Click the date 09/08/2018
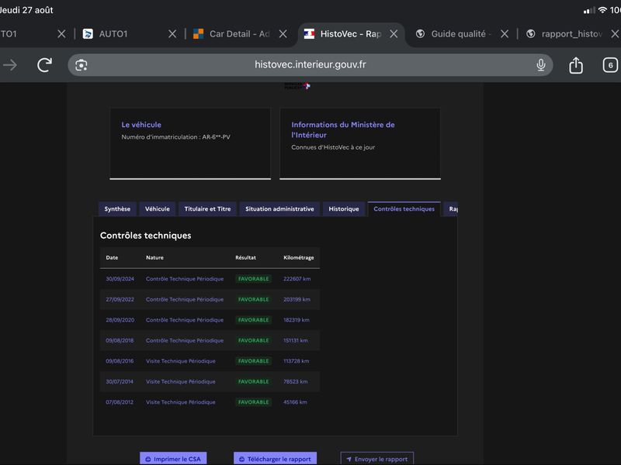The height and width of the screenshot is (465, 621). [x=120, y=340]
